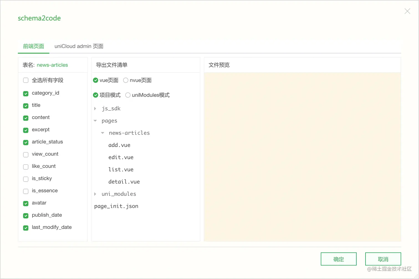The height and width of the screenshot is (279, 419).
Task: Open the add.vue file for preview
Action: pos(119,145)
